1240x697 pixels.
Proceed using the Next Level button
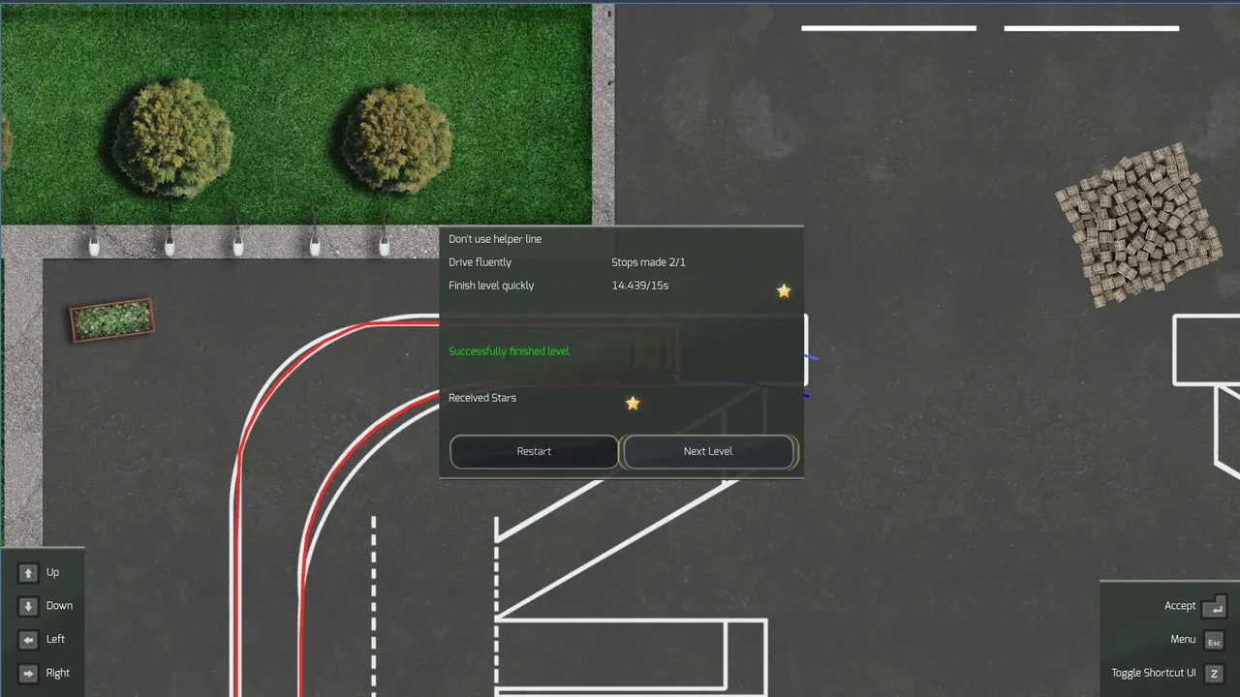[x=708, y=451]
